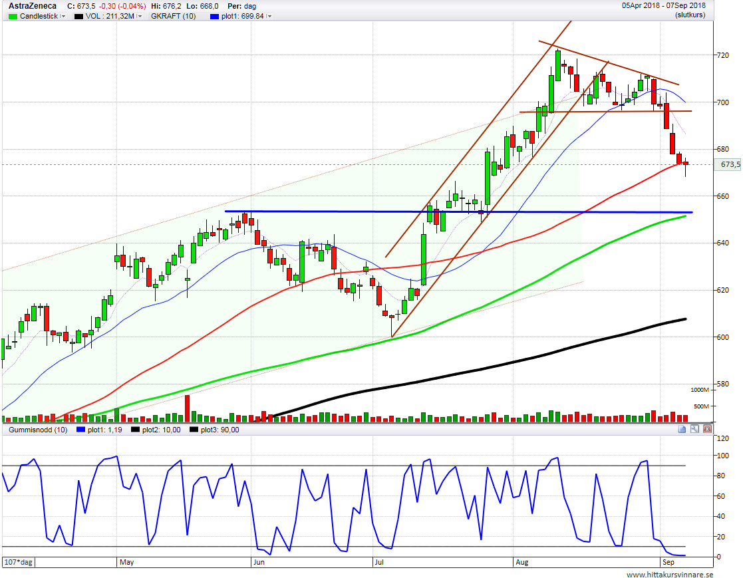
Task: Click the plot1: 1,19 label
Action: tap(104, 430)
